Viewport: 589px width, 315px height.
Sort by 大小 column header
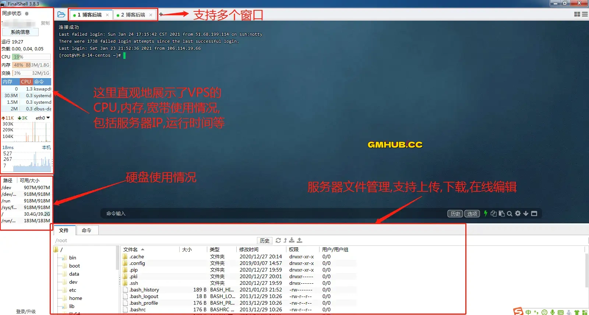[x=194, y=249]
